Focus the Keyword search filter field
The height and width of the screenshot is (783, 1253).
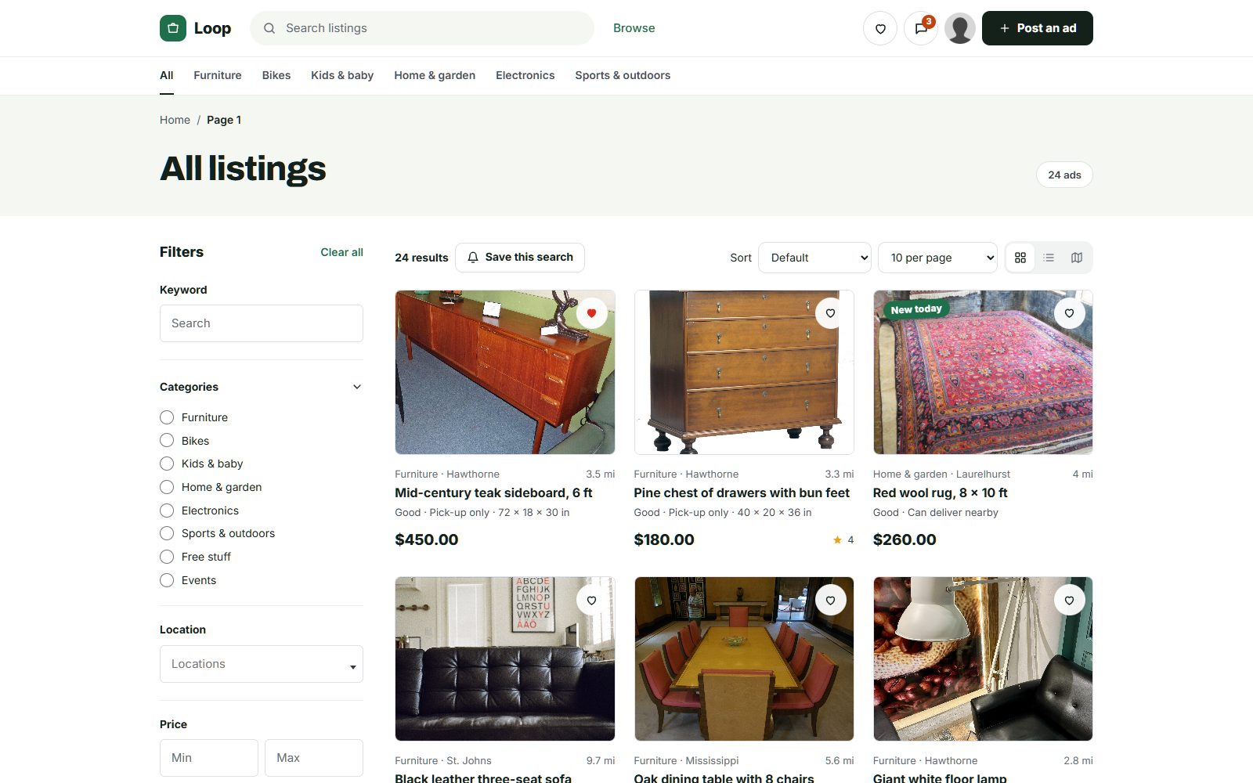coord(262,323)
